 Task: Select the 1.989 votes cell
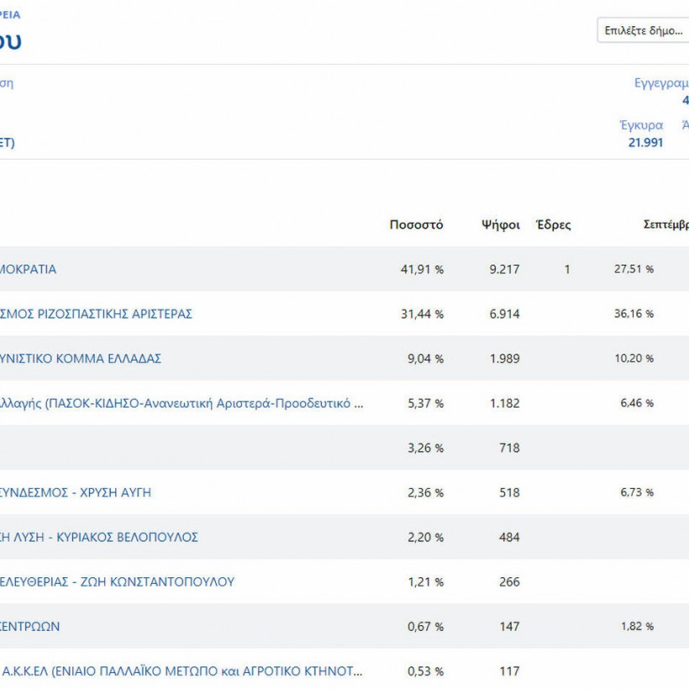[x=504, y=359]
